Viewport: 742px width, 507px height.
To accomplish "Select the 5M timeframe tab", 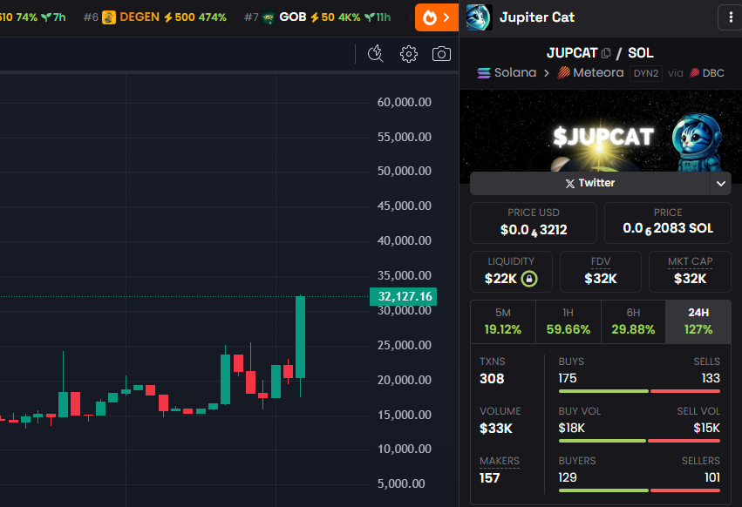I will [x=503, y=321].
